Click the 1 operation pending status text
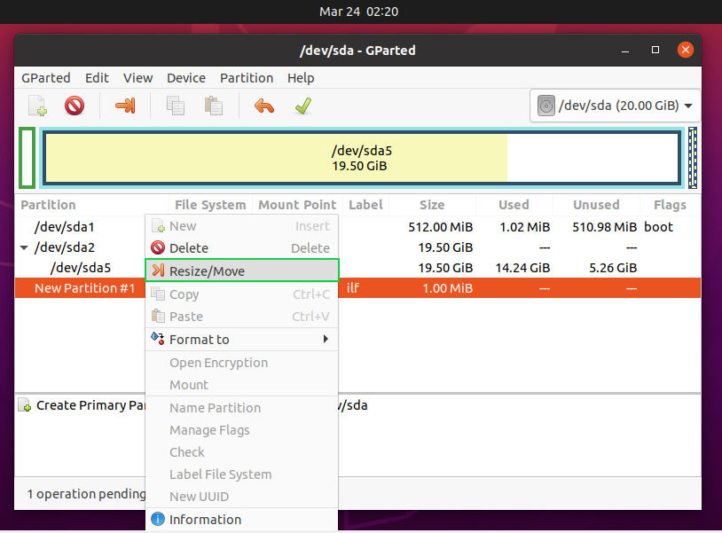 [87, 494]
